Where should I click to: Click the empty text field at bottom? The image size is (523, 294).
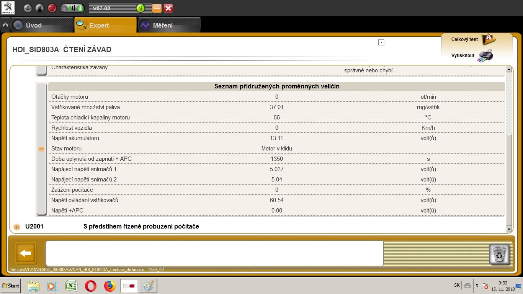click(x=214, y=253)
